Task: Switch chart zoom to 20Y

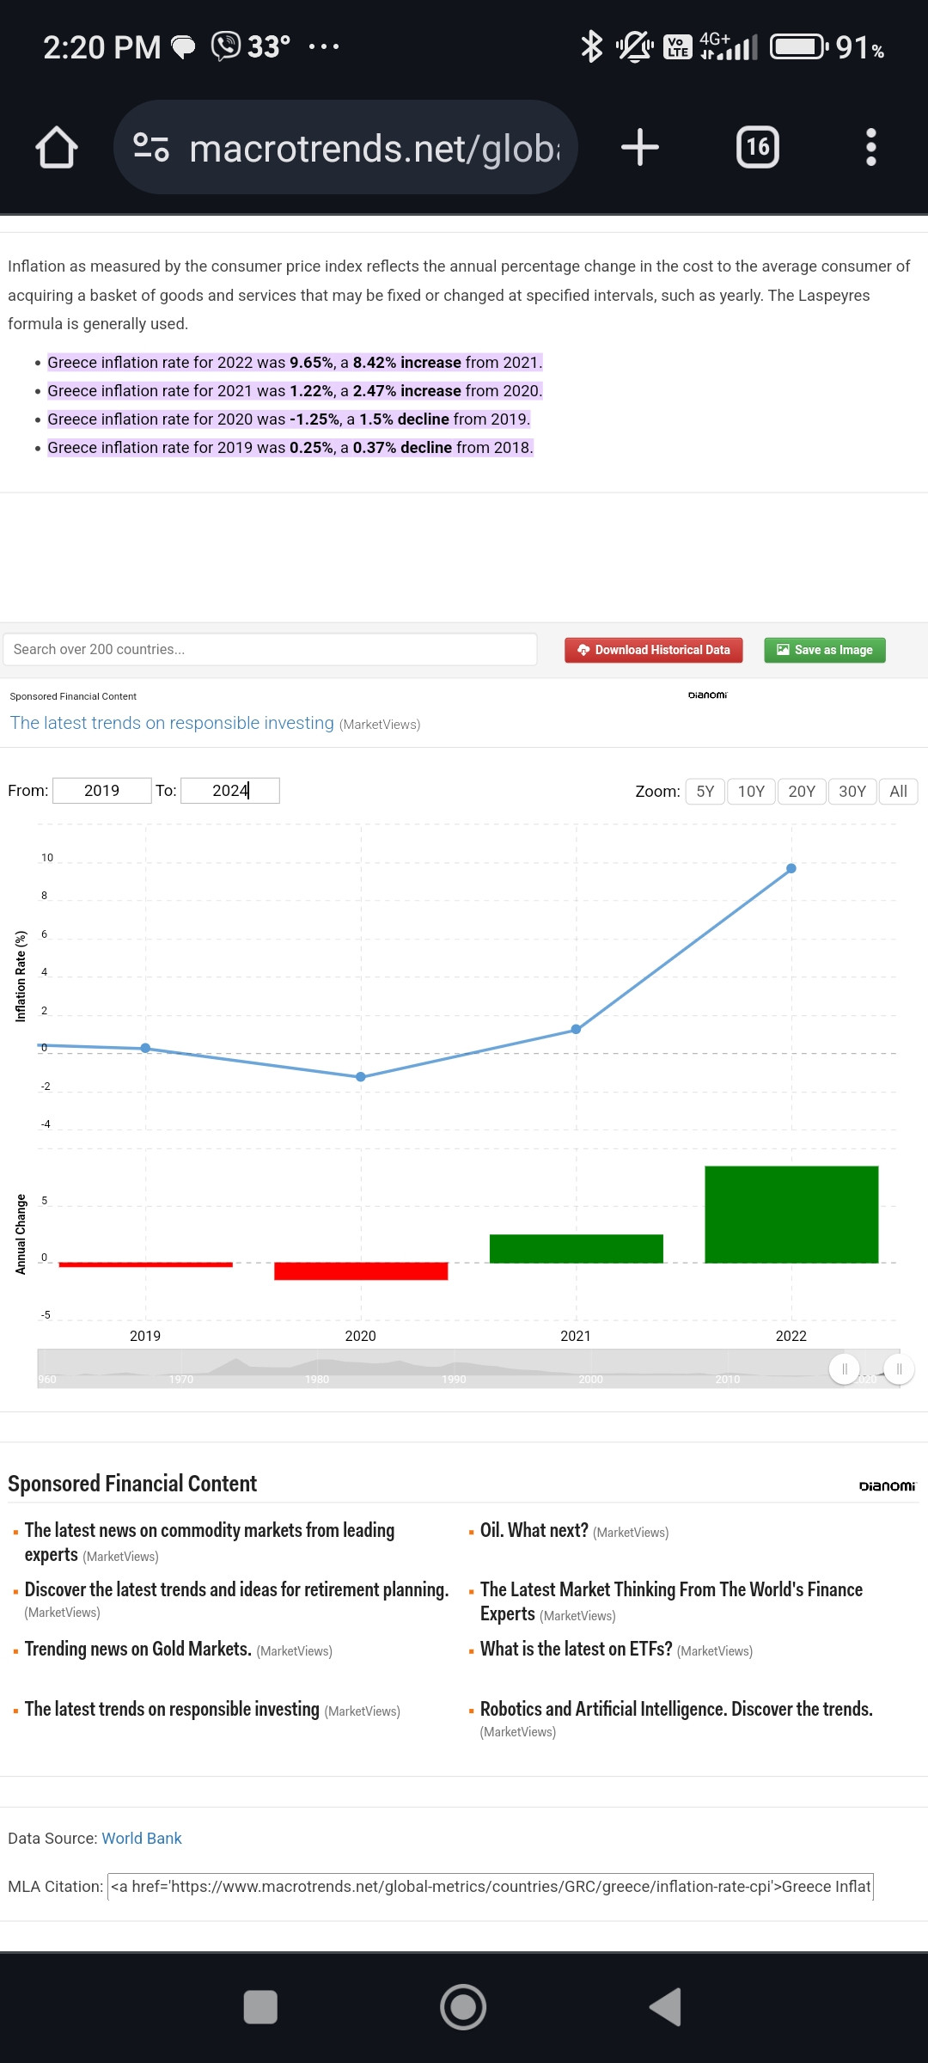Action: pyautogui.click(x=801, y=791)
